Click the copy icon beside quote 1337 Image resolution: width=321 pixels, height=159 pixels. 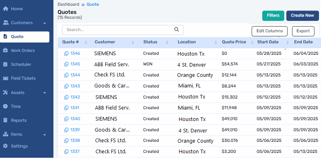66,152
